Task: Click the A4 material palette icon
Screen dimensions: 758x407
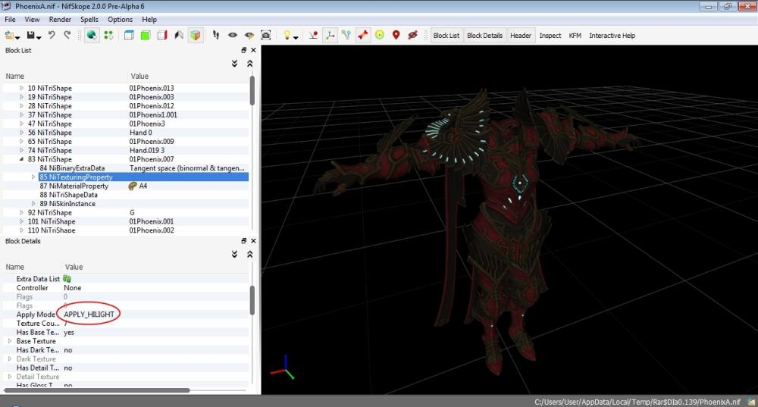Action: pyautogui.click(x=133, y=186)
